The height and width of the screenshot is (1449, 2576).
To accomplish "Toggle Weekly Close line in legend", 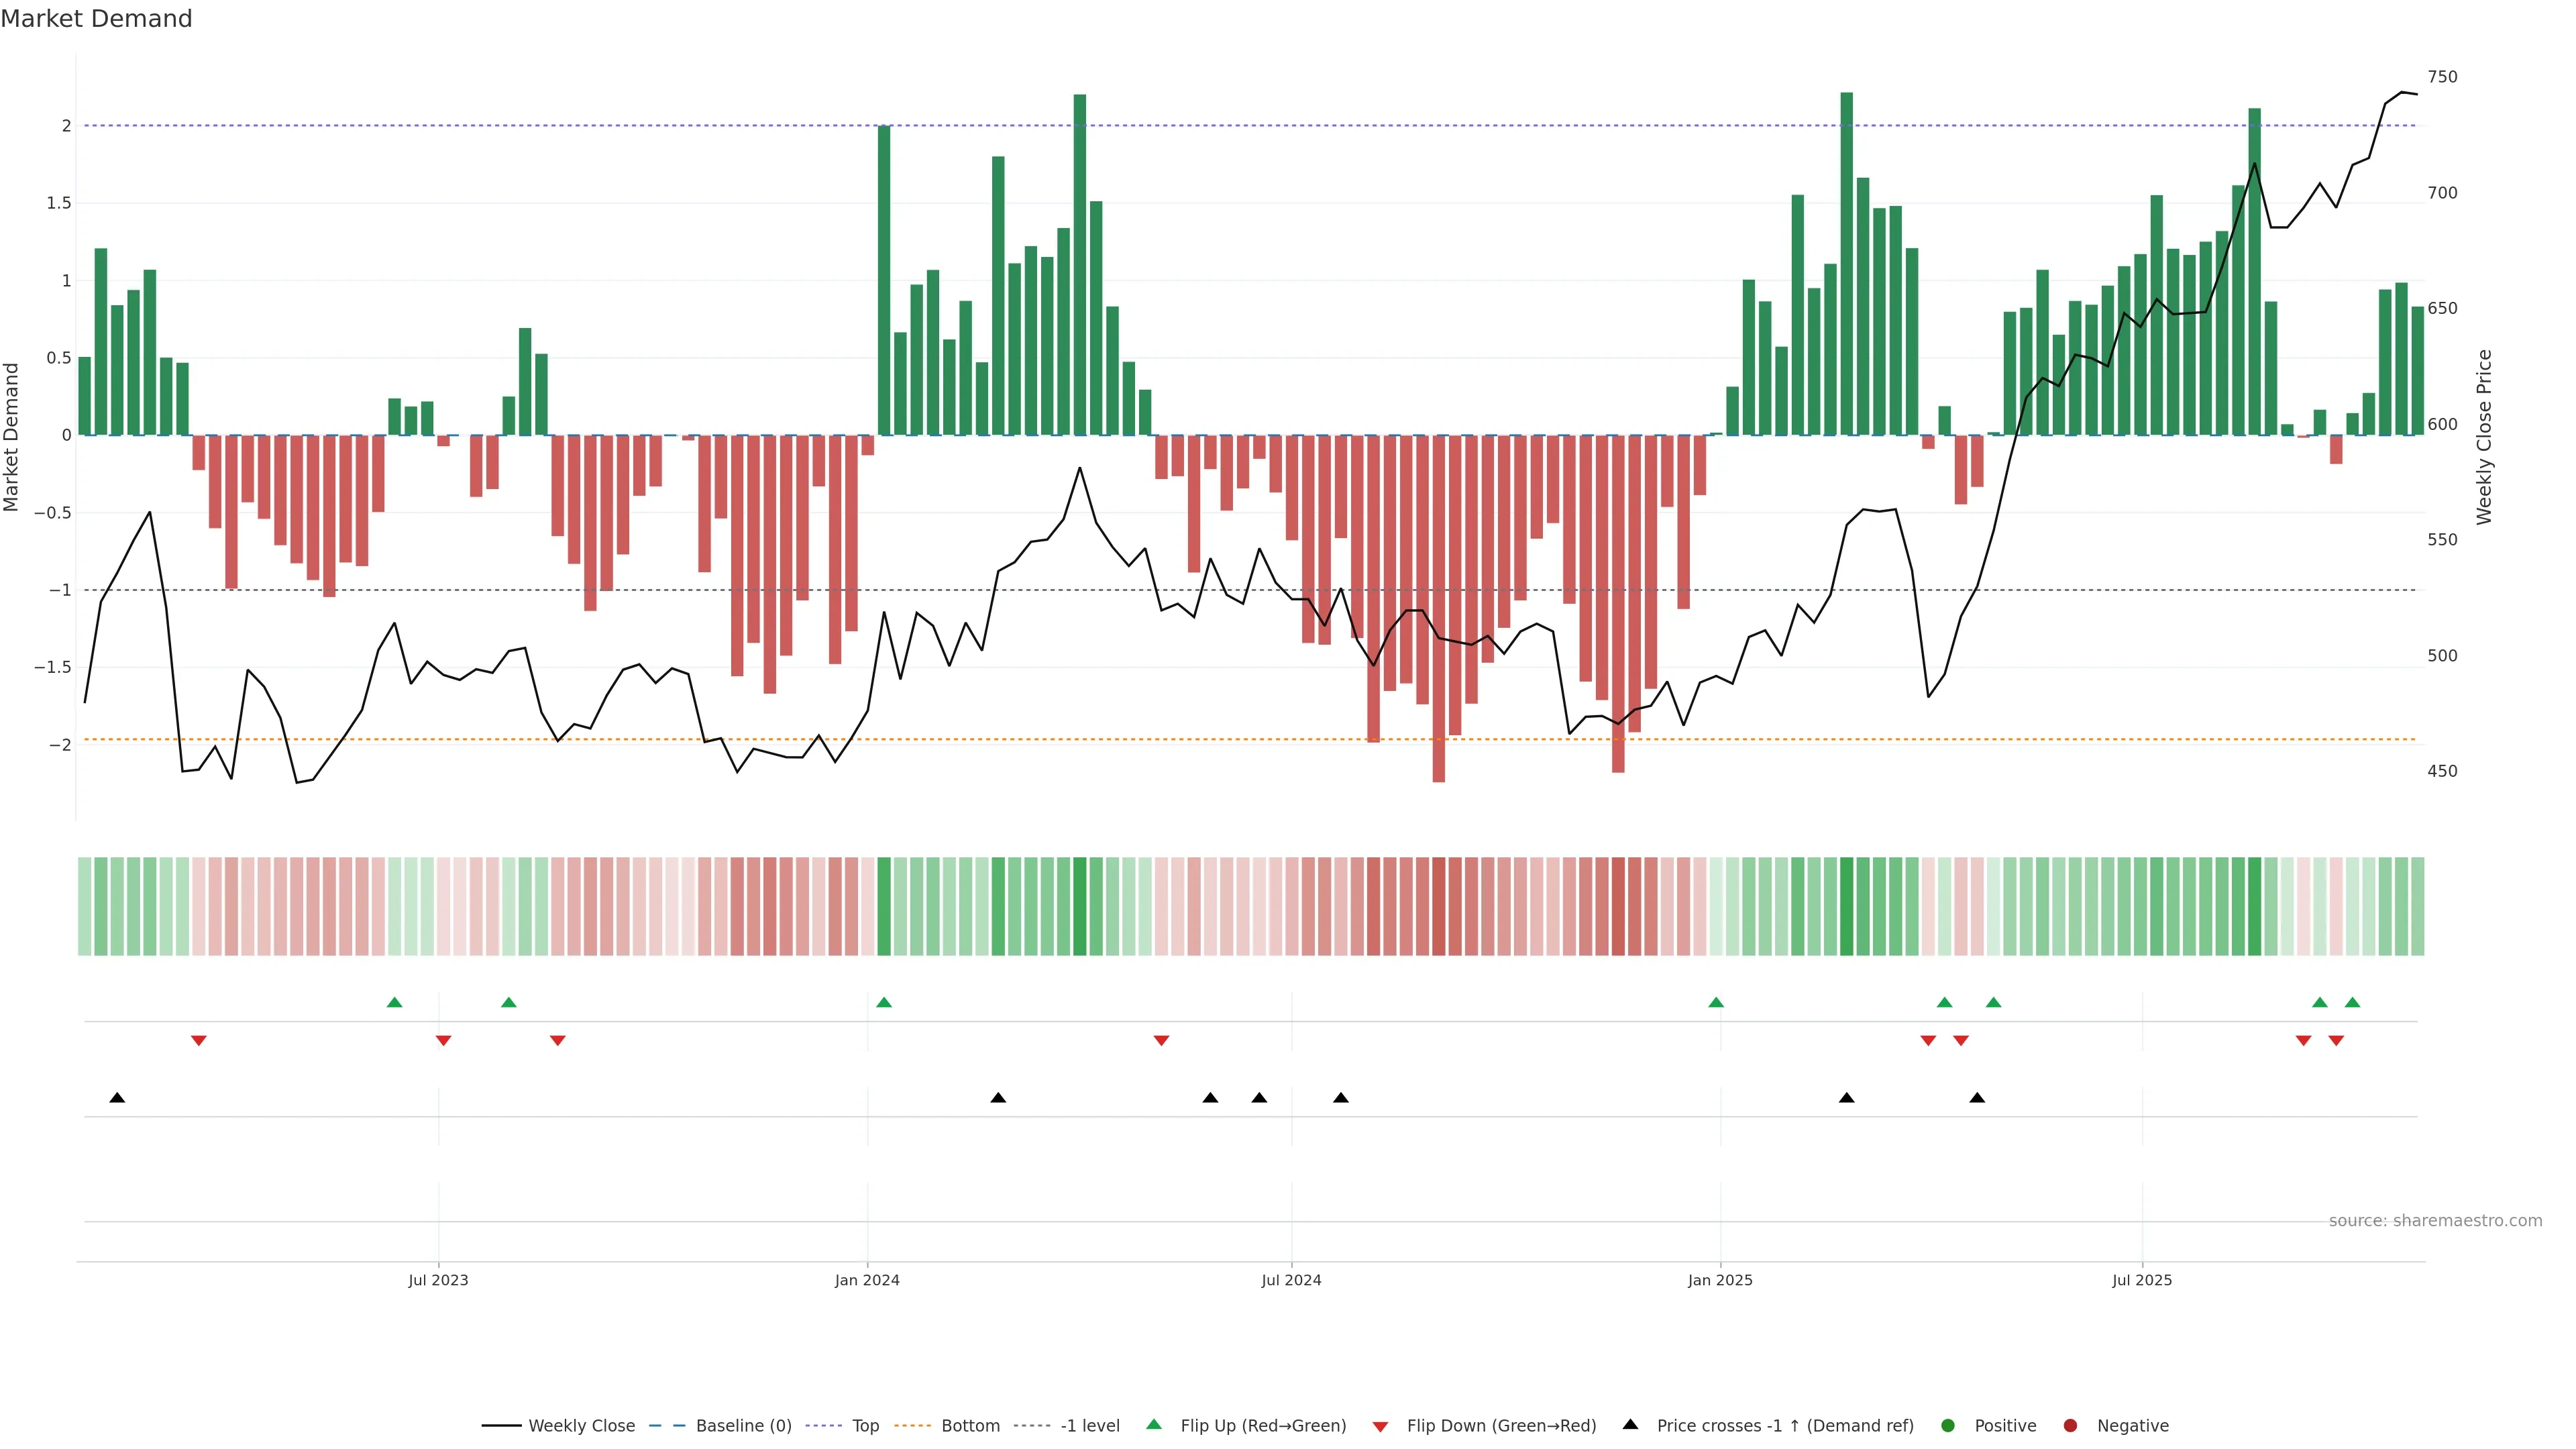I will [x=581, y=1426].
